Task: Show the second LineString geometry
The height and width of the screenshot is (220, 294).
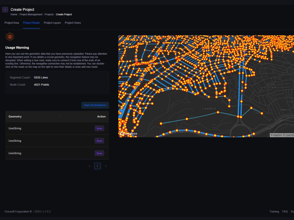Action: coord(99,141)
